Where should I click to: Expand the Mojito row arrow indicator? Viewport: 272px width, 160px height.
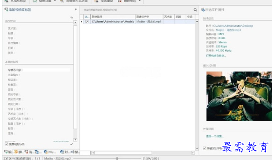(x=81, y=22)
